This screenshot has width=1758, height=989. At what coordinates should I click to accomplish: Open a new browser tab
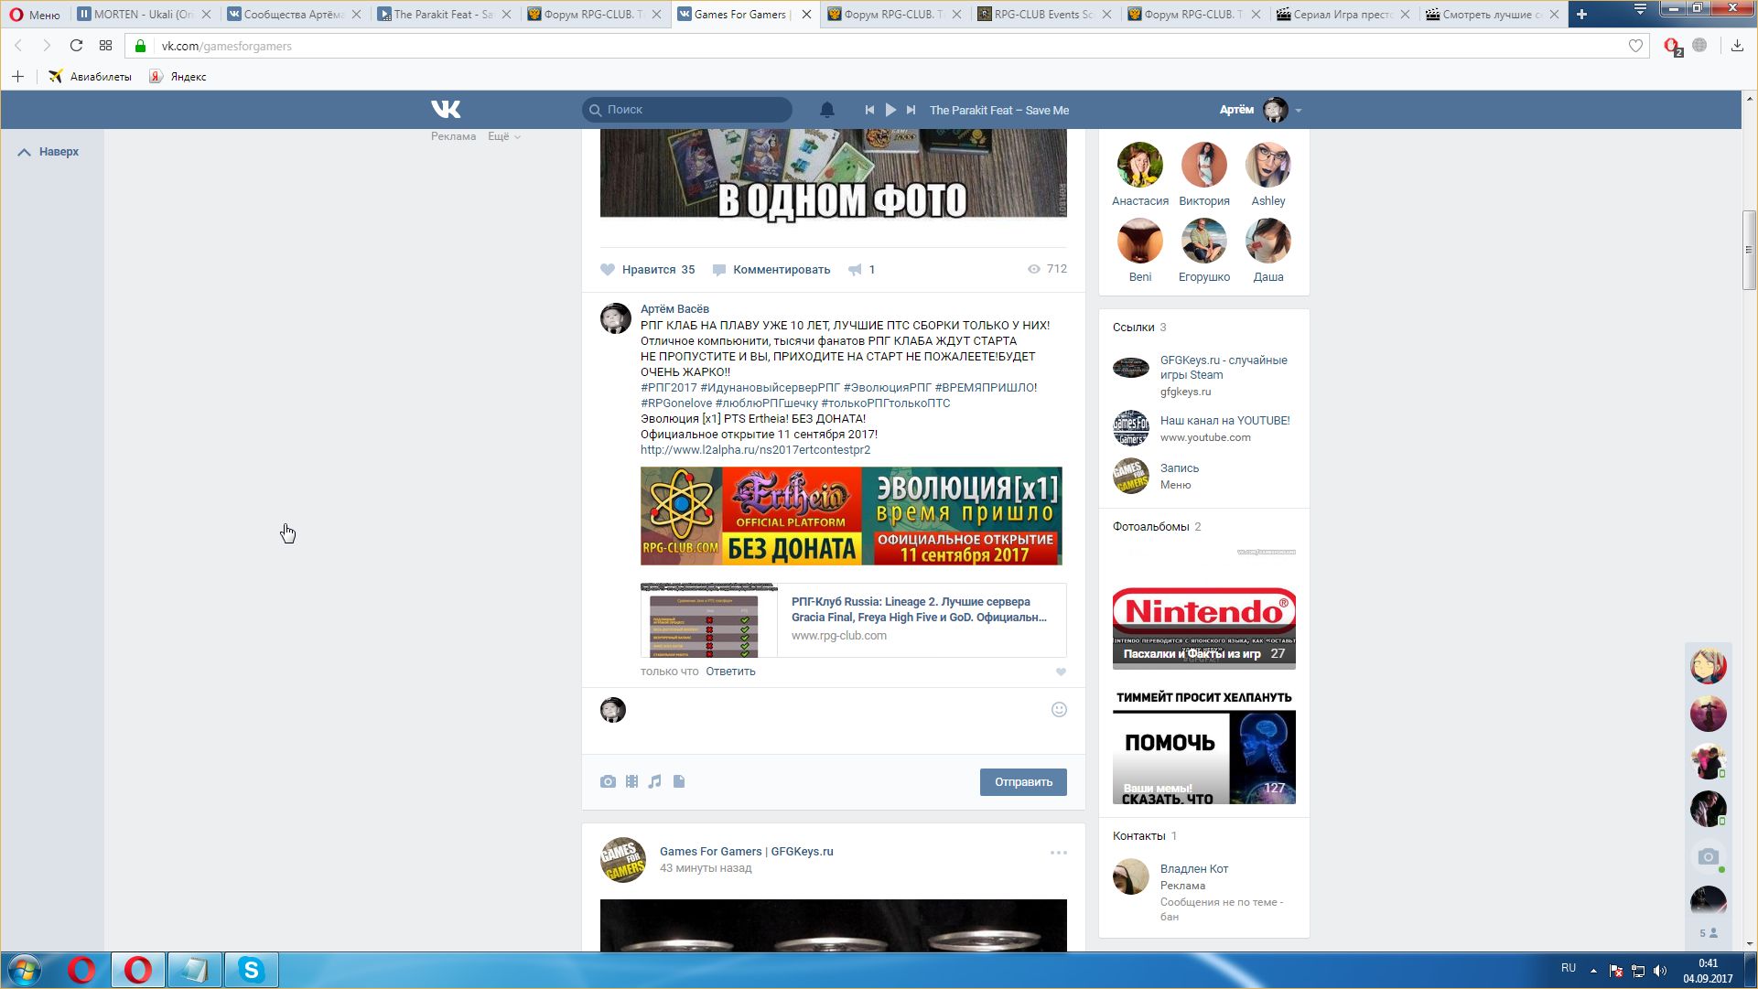1581,14
